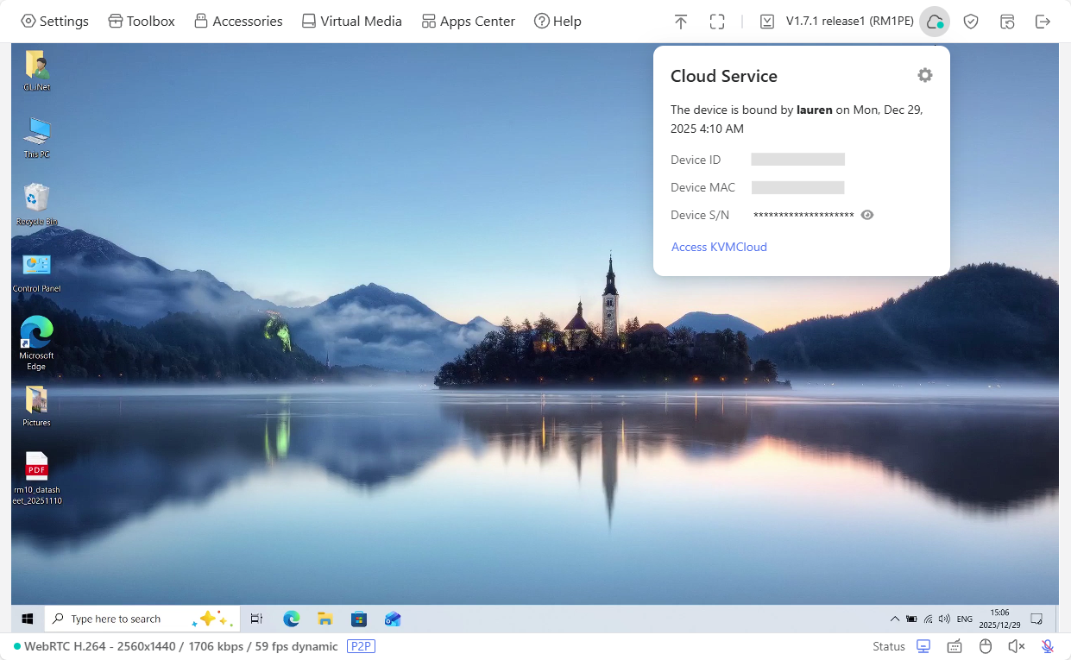Image resolution: width=1071 pixels, height=660 pixels.
Task: Open the Virtual Media menu
Action: tap(351, 22)
